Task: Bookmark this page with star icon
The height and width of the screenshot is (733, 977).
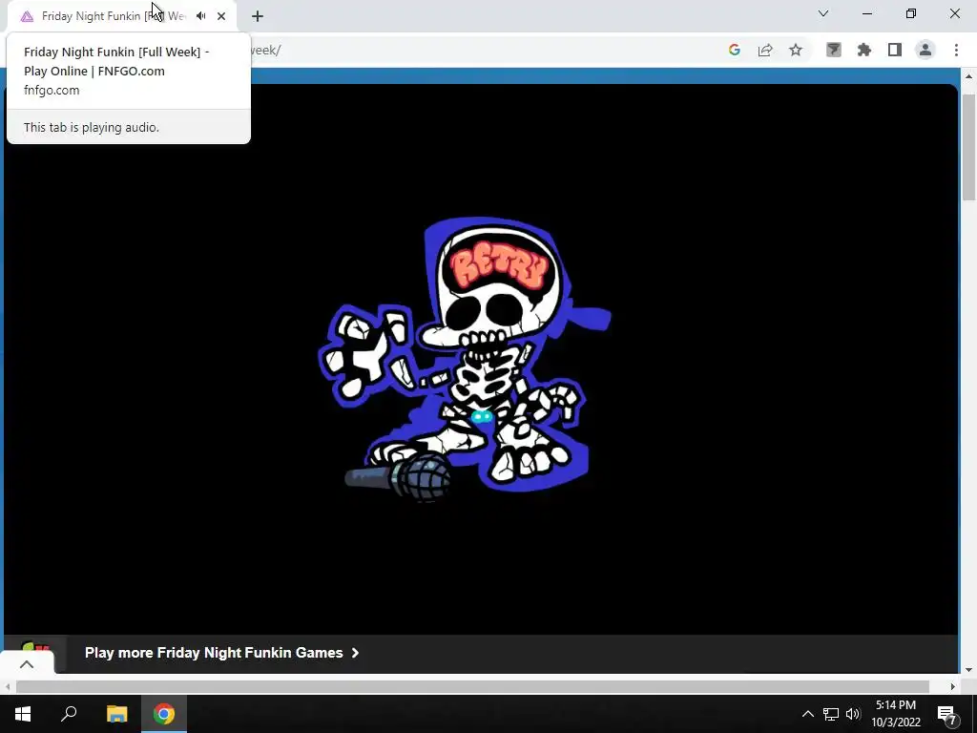Action: pyautogui.click(x=796, y=50)
